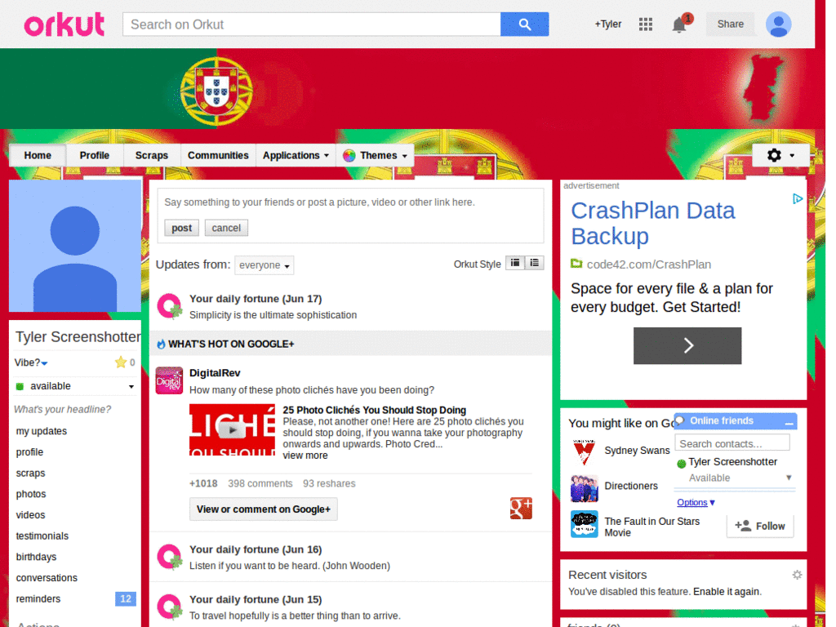836x627 pixels.
Task: Click View or comment on Google+
Action: tap(264, 509)
